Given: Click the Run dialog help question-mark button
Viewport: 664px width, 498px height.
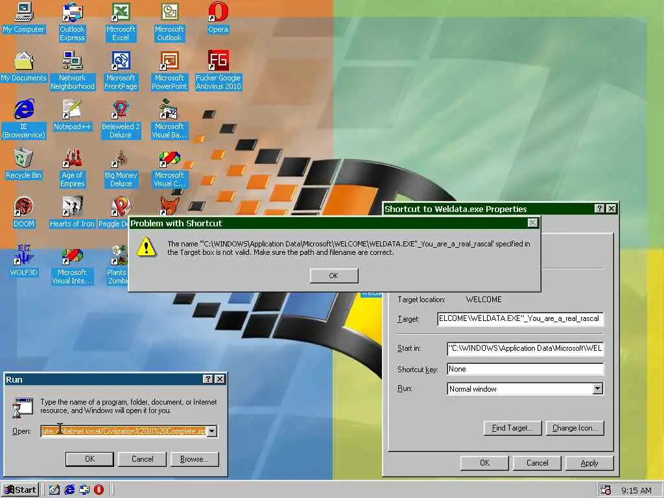Looking at the screenshot, I should (208, 379).
